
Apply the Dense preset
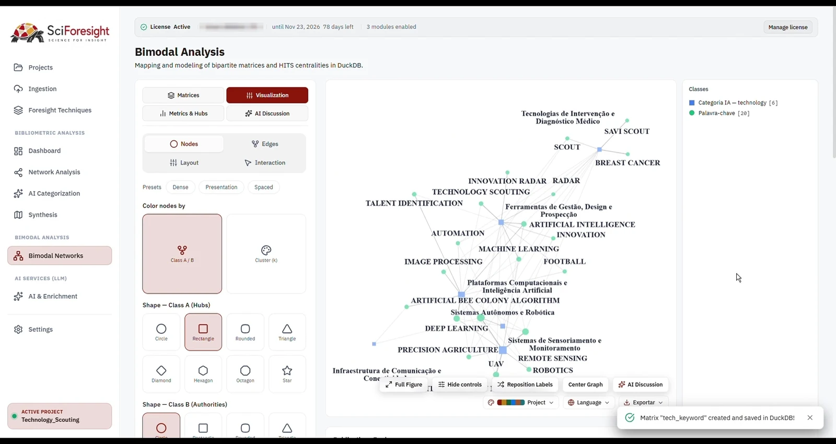(x=180, y=187)
